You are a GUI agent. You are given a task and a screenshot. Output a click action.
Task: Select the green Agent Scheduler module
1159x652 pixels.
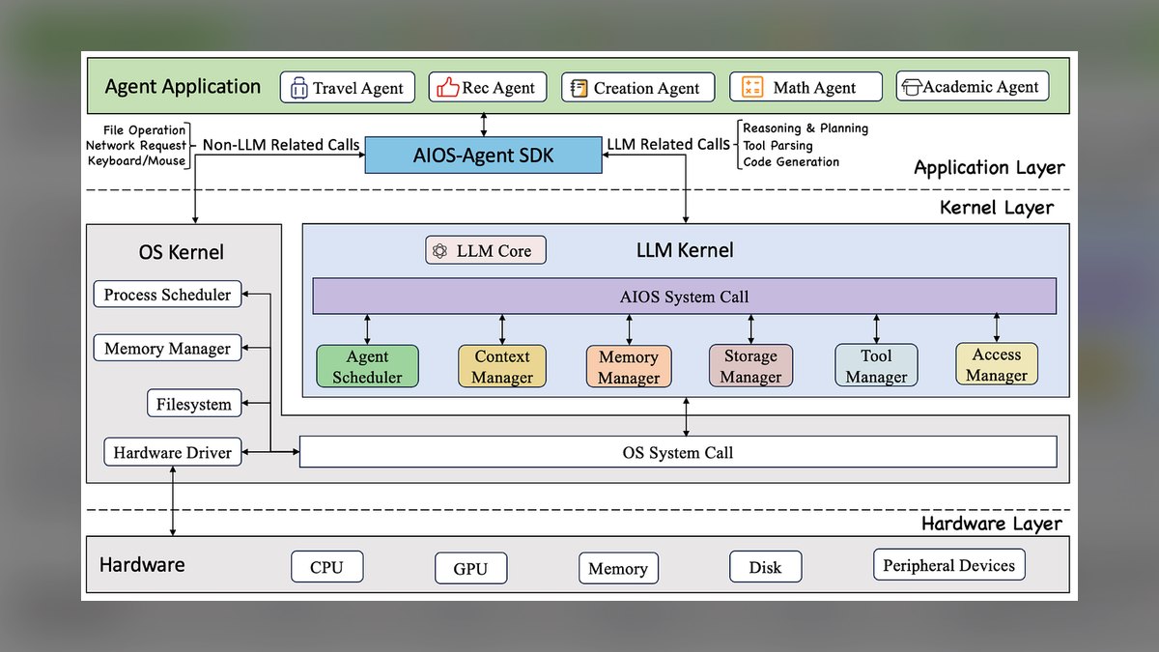367,367
